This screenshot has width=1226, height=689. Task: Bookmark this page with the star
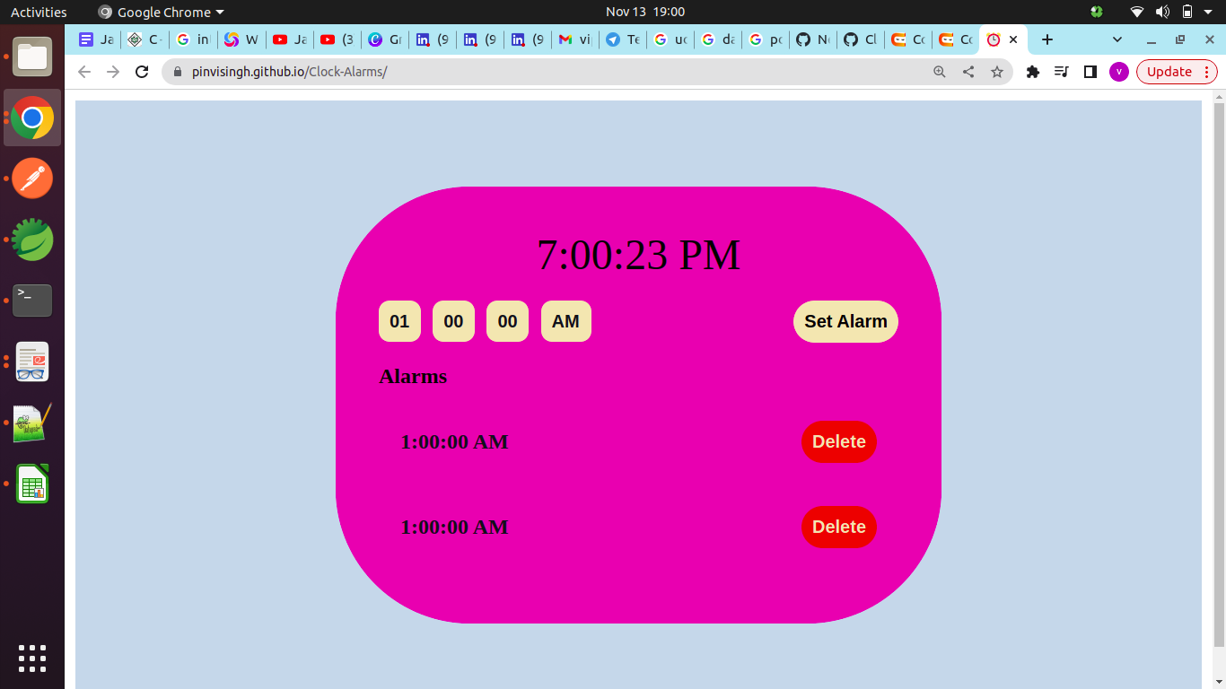[x=997, y=72]
